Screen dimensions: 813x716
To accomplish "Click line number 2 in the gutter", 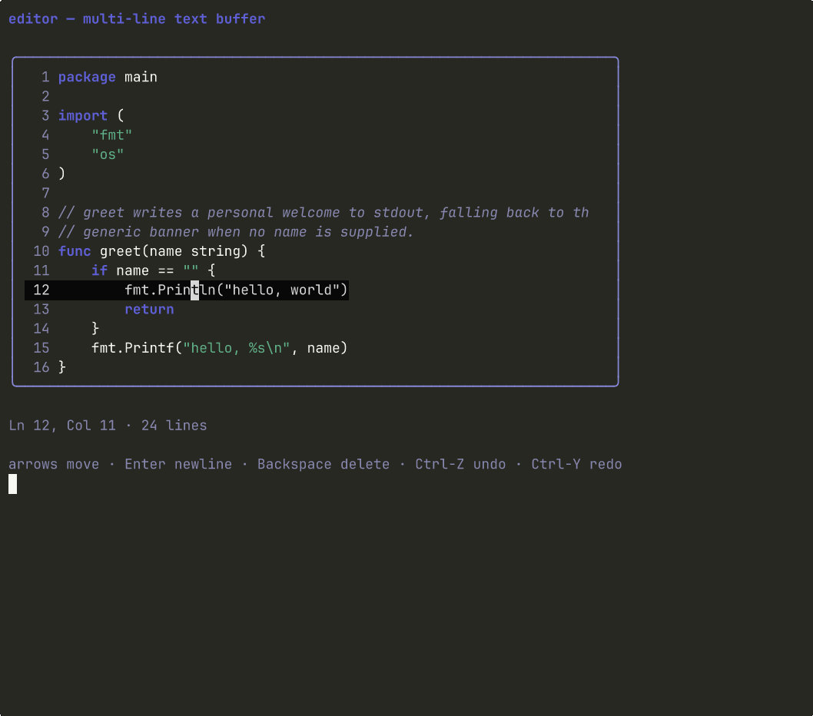I will click(x=45, y=97).
